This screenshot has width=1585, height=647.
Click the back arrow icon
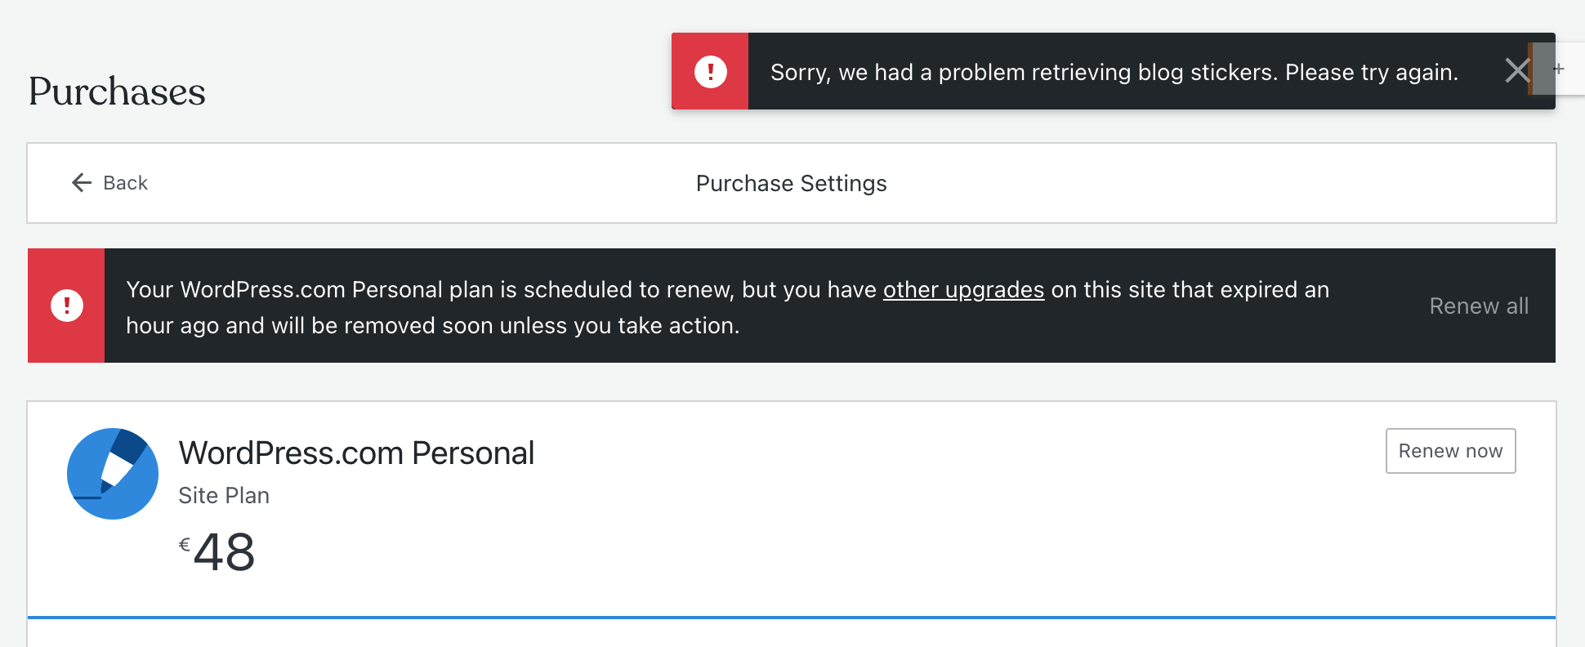(x=80, y=183)
